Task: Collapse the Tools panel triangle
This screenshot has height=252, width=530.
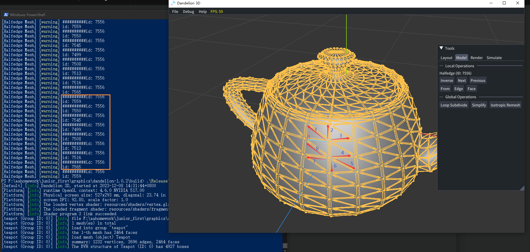Action: [x=441, y=48]
